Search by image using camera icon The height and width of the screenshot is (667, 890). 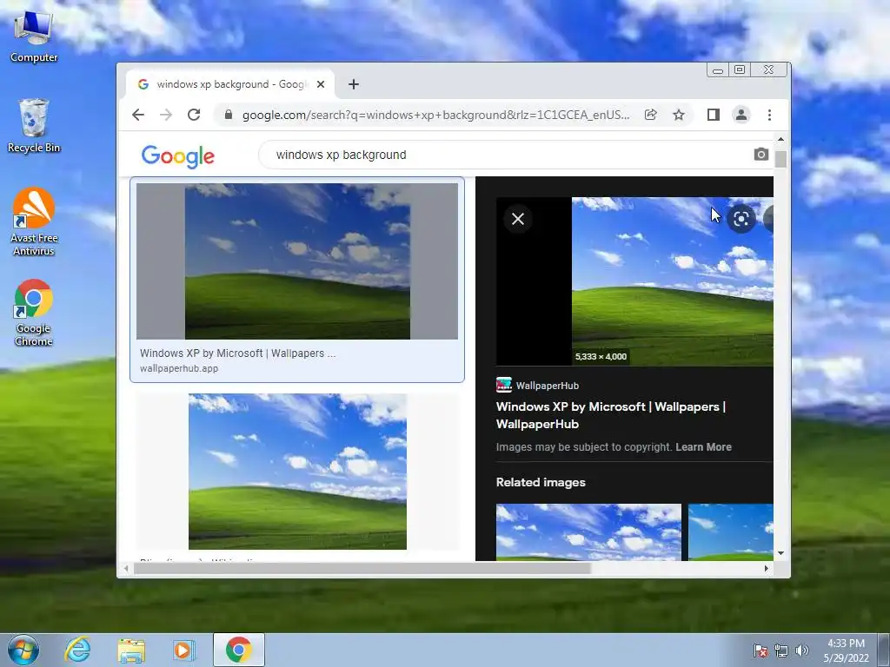[761, 155]
